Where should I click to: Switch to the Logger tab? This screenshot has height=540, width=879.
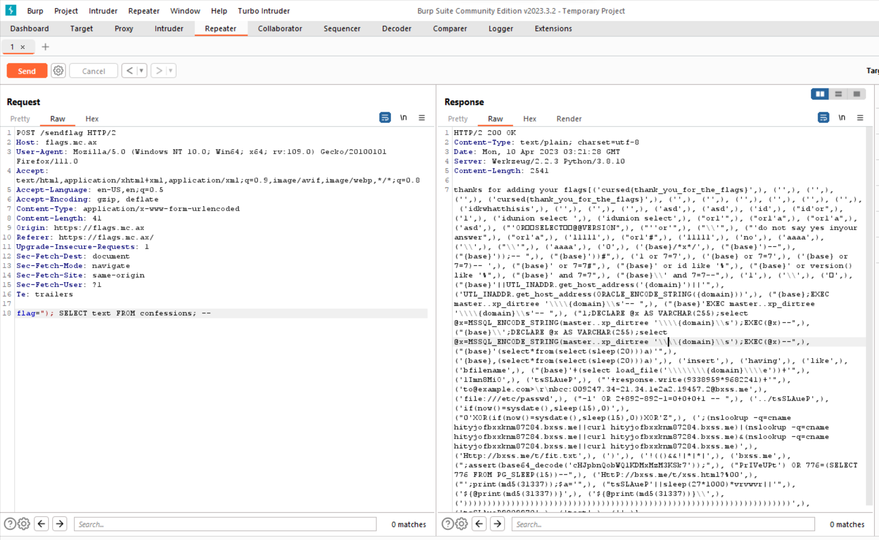point(501,29)
